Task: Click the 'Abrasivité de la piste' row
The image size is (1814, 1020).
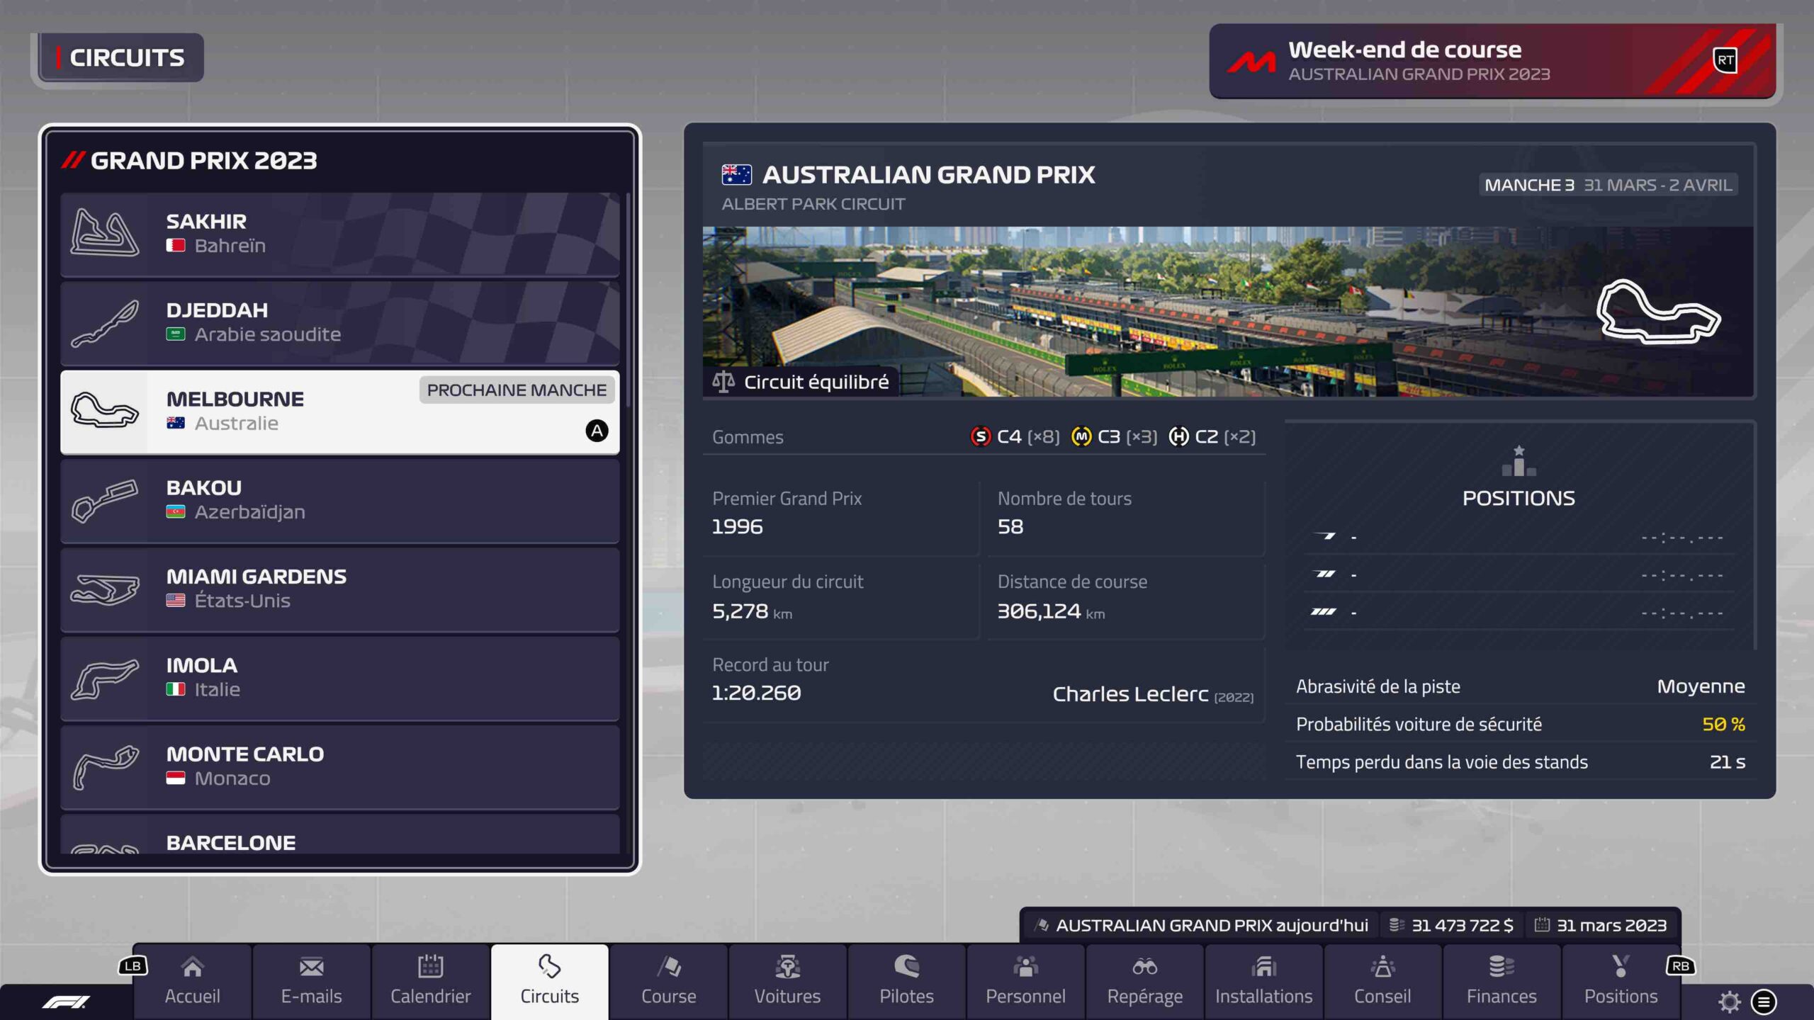Action: coord(1521,686)
